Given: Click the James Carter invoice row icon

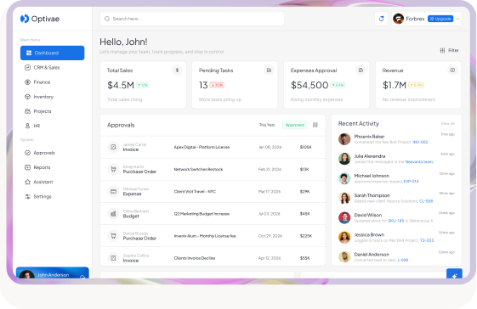Looking at the screenshot, I should click(113, 147).
